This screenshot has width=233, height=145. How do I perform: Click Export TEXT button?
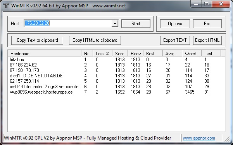coord(175,40)
